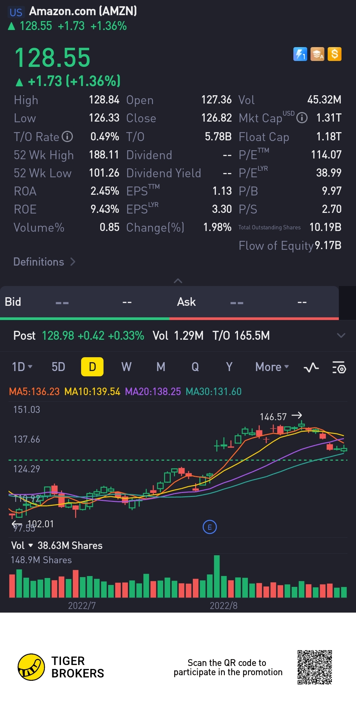This screenshot has height=722, width=356.
Task: Open the Mkt Cap info icon
Action: click(x=302, y=118)
